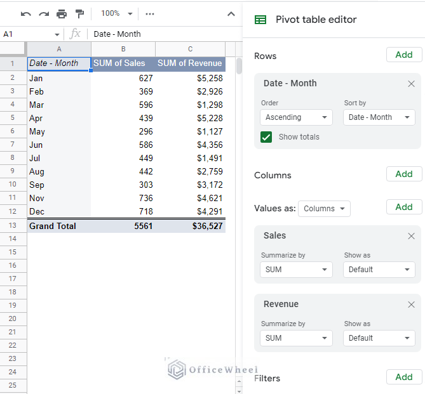Open Revenue Show as Default dropdown
The width and height of the screenshot is (425, 394).
tap(379, 338)
